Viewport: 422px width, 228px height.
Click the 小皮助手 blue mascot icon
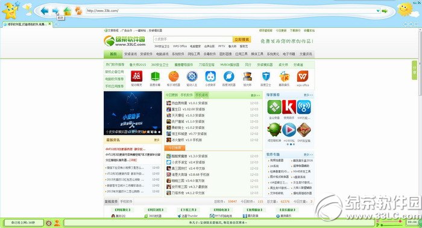point(210,76)
